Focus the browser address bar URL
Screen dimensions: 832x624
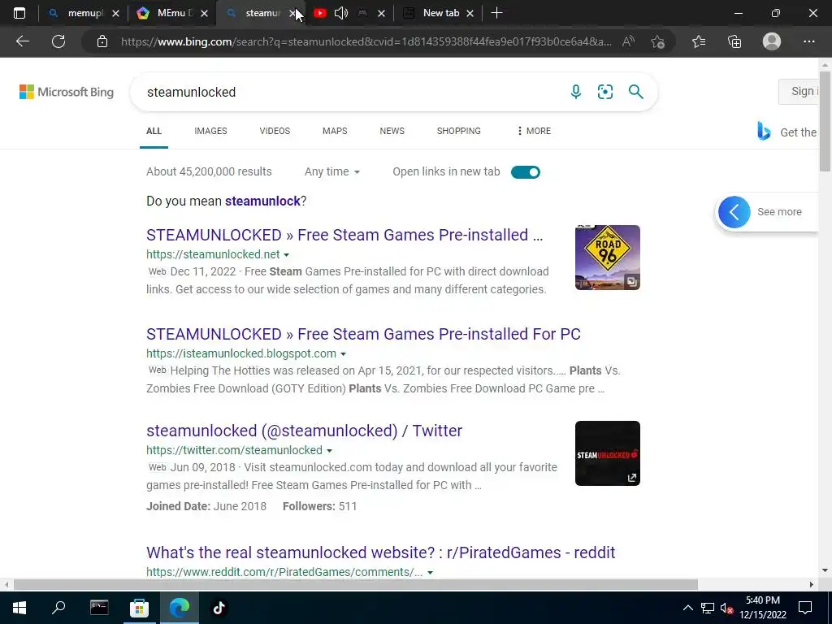click(366, 41)
